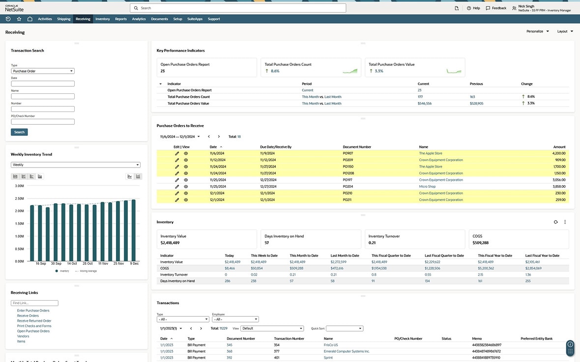Click the global Search field
Screen dimensions: 580x362
[238, 8]
